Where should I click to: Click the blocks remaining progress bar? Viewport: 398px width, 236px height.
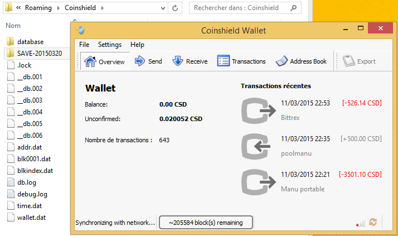[x=206, y=223]
